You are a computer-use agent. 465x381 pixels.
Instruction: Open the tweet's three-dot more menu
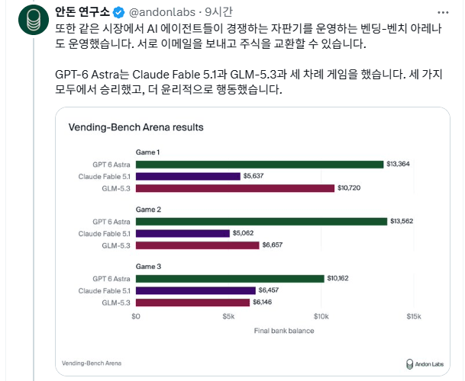tap(443, 13)
